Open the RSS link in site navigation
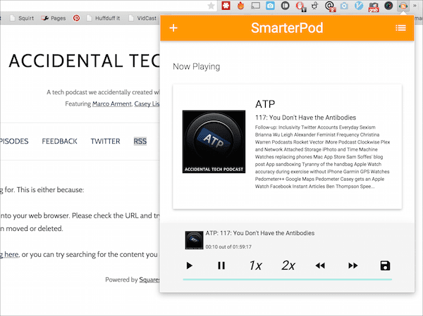This screenshot has width=423, height=316. pyautogui.click(x=140, y=141)
